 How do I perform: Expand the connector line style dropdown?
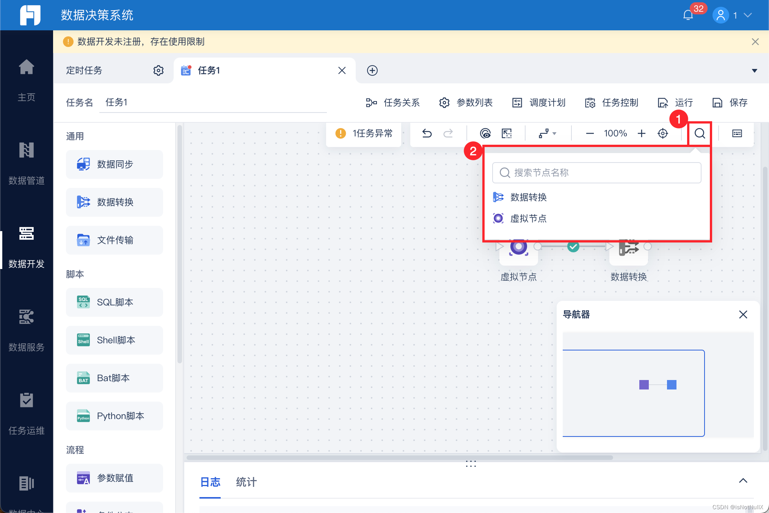pyautogui.click(x=548, y=133)
